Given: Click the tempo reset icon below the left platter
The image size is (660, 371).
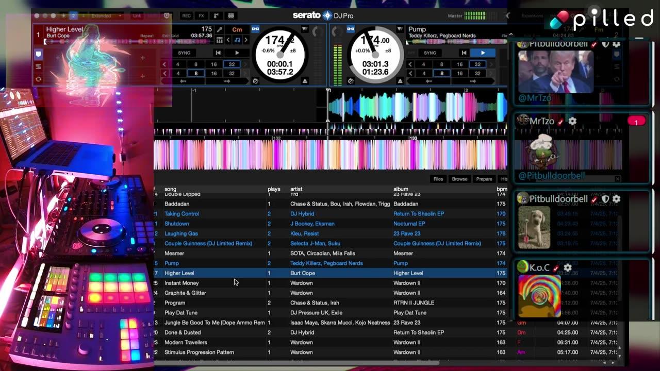Looking at the screenshot, I should (x=255, y=81).
